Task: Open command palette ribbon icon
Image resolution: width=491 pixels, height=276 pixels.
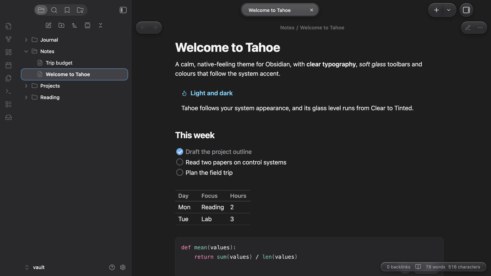Action: tap(9, 91)
